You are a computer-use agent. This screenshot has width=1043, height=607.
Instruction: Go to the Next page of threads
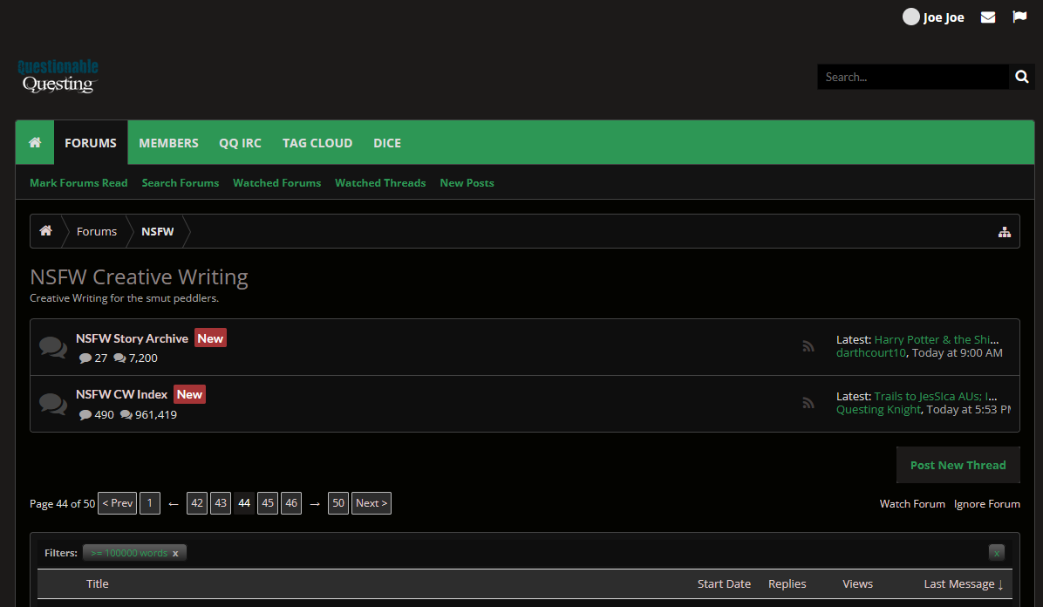pyautogui.click(x=371, y=503)
